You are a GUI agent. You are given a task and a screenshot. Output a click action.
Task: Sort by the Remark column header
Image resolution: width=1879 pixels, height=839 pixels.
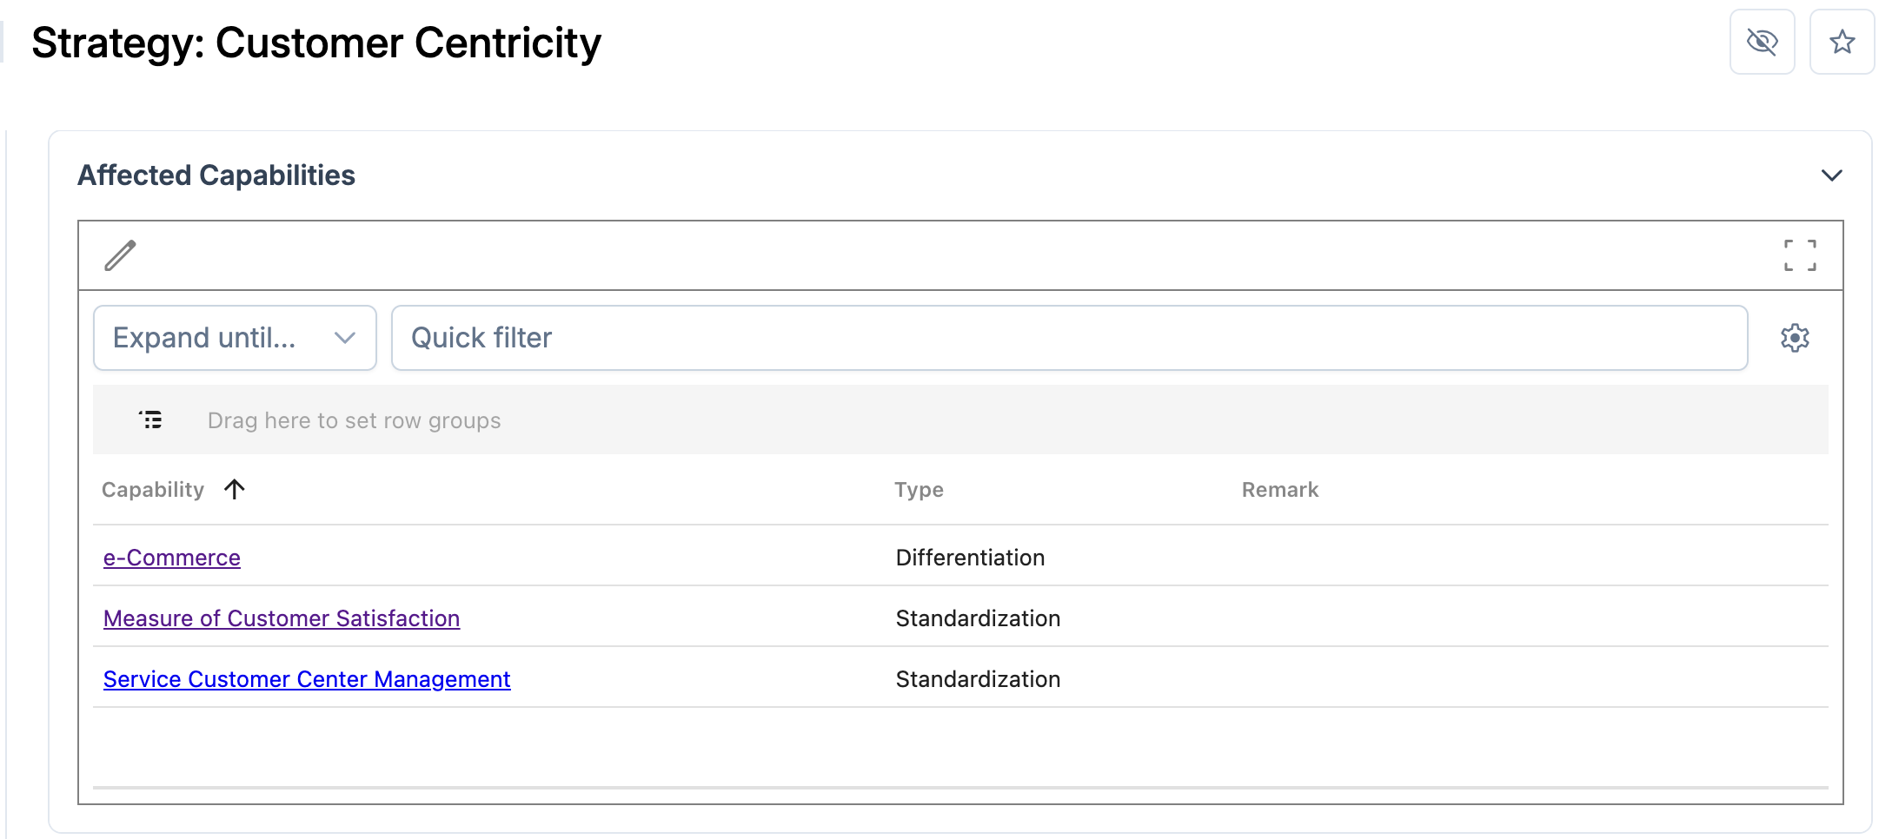pos(1279,490)
